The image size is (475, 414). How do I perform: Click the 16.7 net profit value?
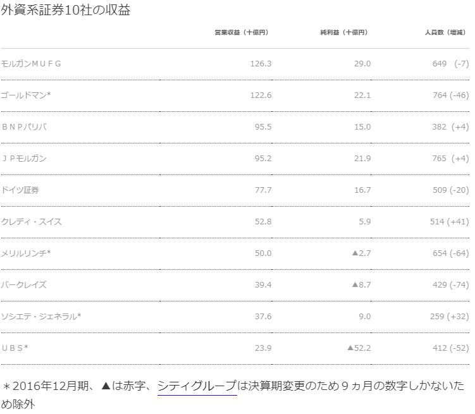[362, 190]
